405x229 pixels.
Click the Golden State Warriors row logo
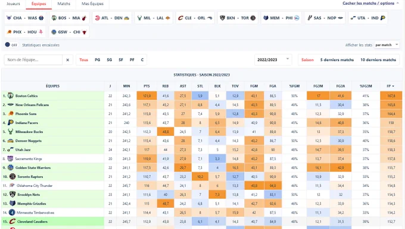[11, 167]
